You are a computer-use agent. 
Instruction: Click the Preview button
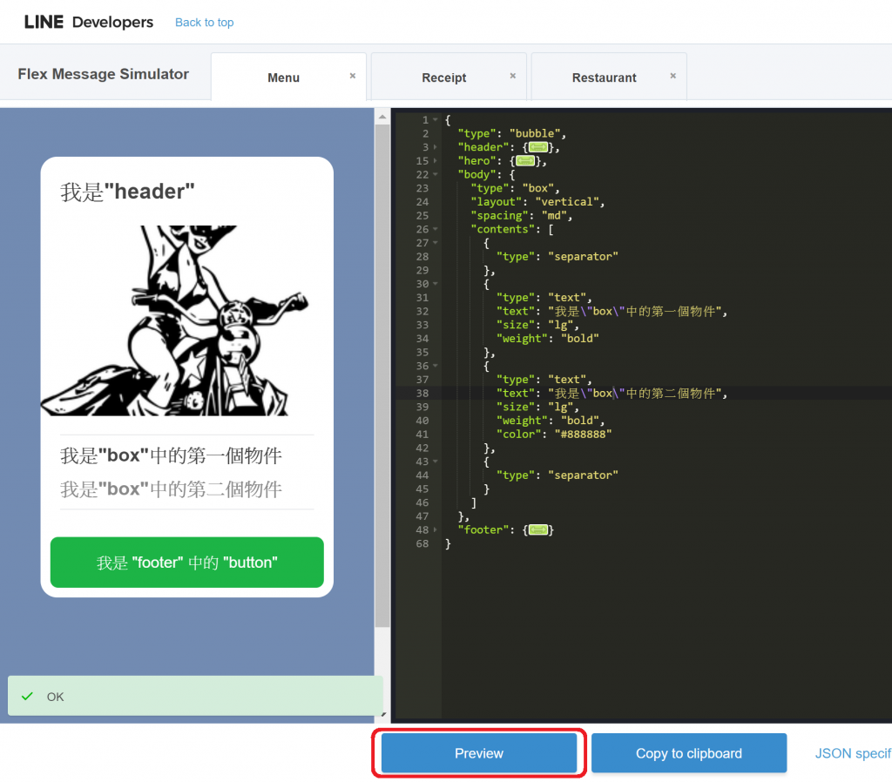pos(479,753)
